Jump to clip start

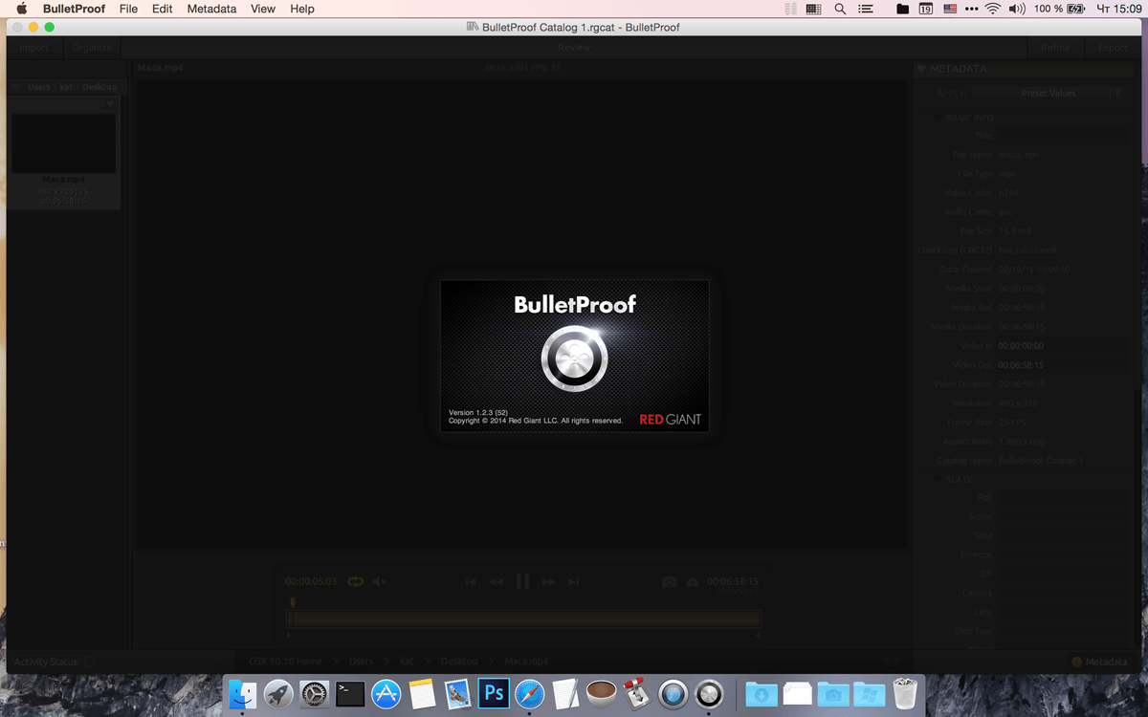pos(471,581)
